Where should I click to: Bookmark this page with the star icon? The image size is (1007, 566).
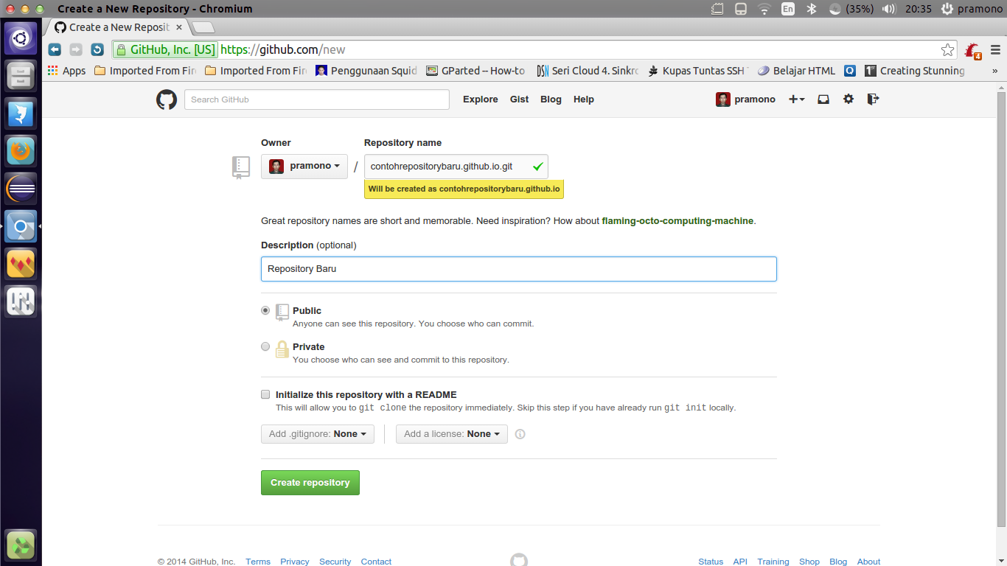[x=947, y=50]
